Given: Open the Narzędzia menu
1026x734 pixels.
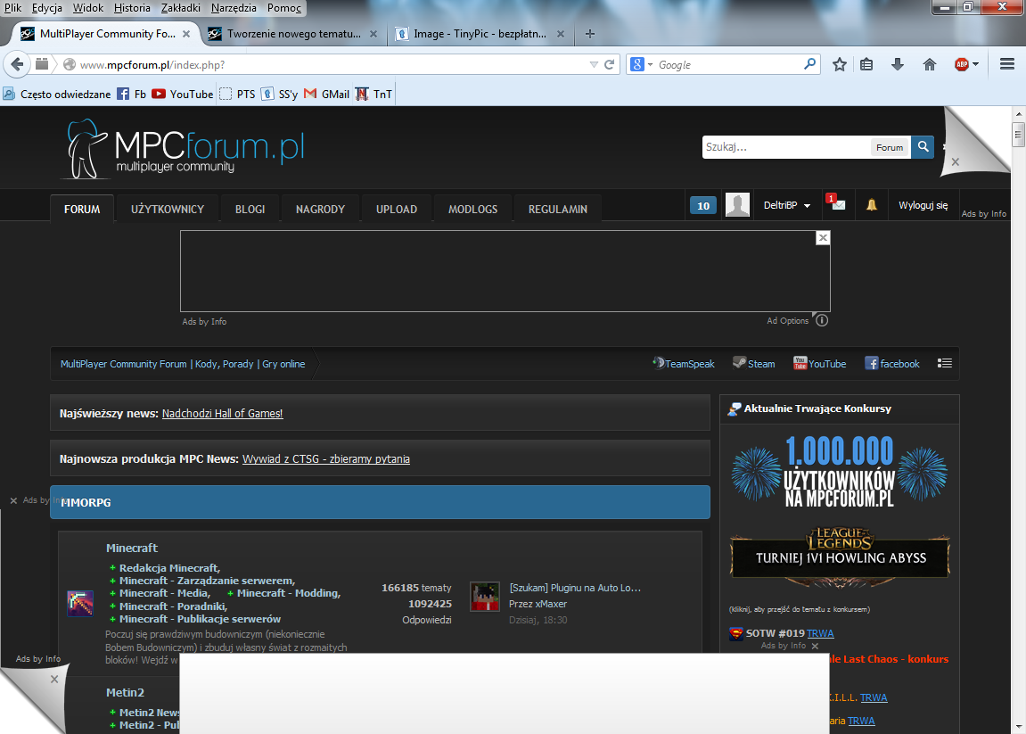Looking at the screenshot, I should [234, 8].
